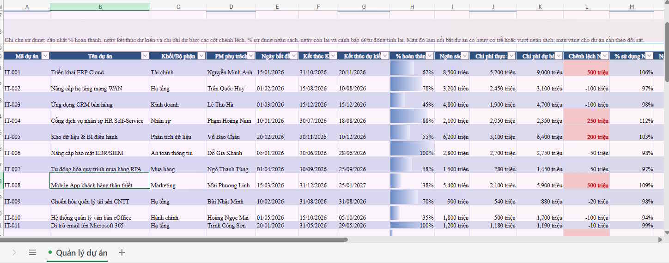
Task: Select the Nguyễn Minh Anh PM cell
Action: click(x=231, y=68)
